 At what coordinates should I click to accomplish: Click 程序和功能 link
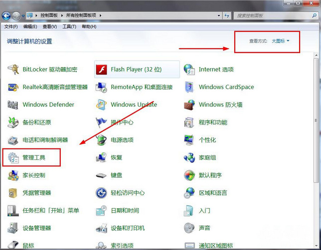pyautogui.click(x=213, y=123)
